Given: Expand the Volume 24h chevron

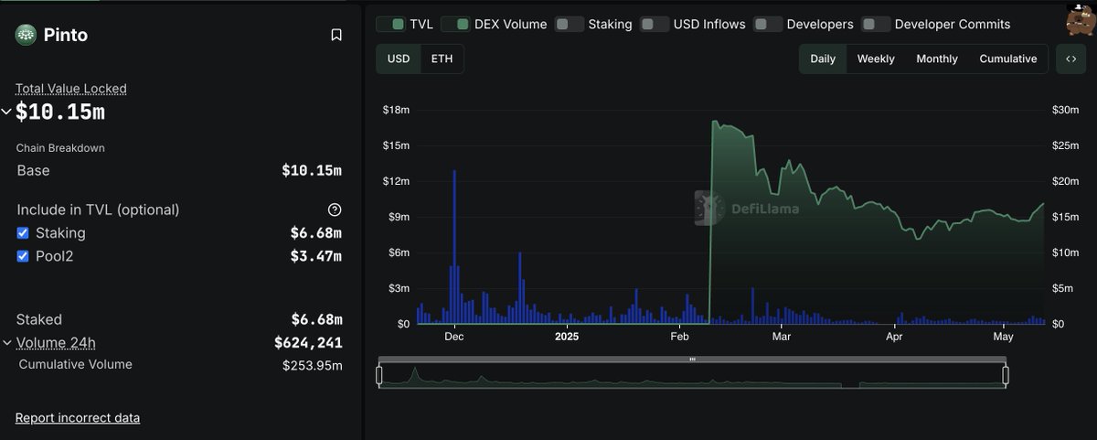Looking at the screenshot, I should tap(6, 343).
